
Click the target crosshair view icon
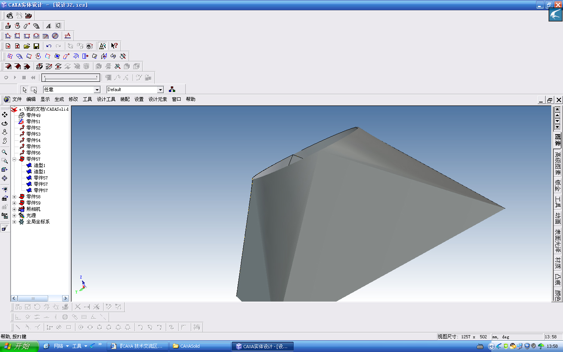pos(5,178)
